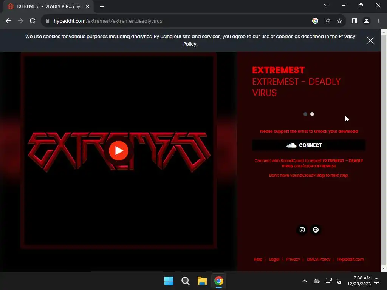Open the notifications bell icon
Viewport: 387px width, 290px height.
tap(377, 281)
